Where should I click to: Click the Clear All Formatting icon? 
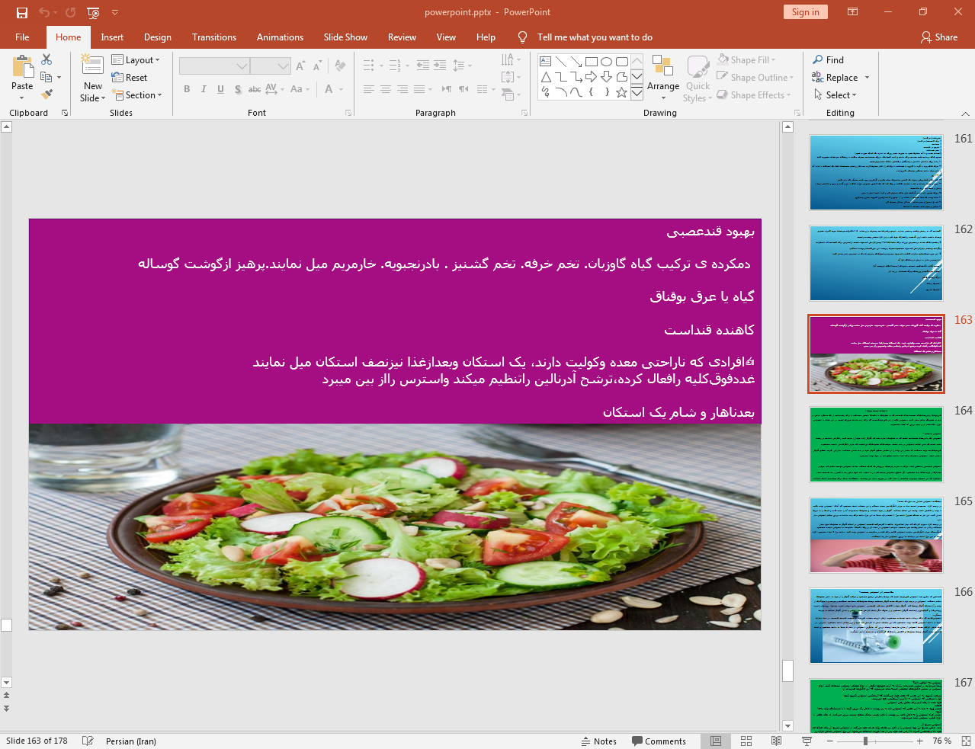coord(340,66)
